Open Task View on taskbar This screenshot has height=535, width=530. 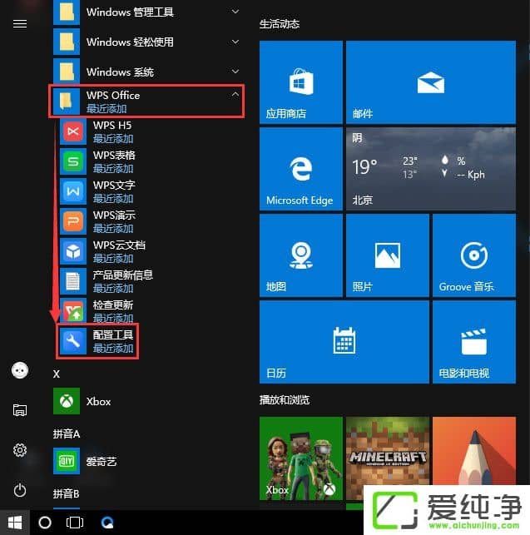[x=74, y=523]
